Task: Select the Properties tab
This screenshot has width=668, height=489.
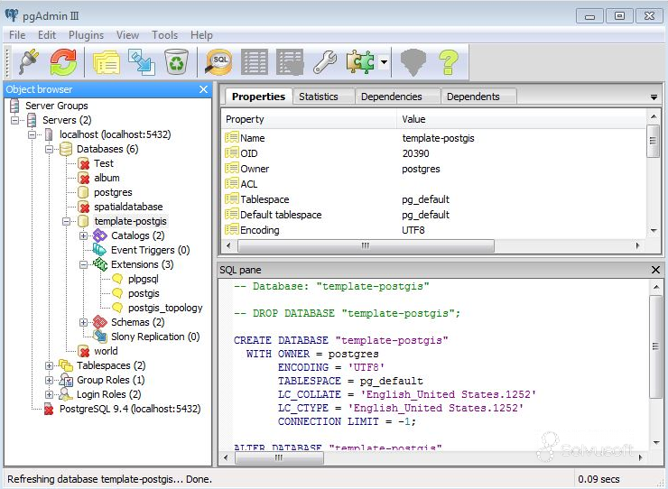Action: 258,97
